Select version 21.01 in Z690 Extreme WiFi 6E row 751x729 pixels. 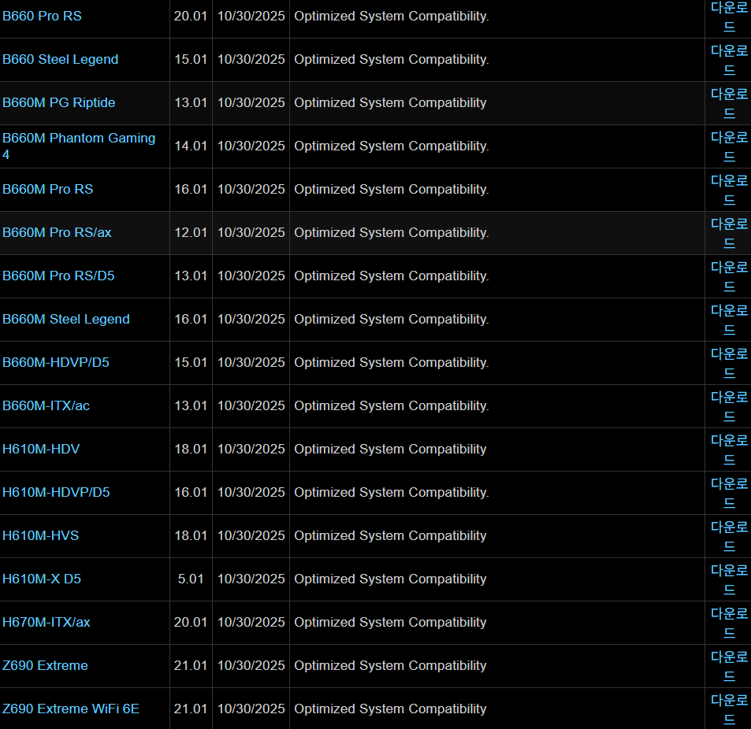click(x=191, y=709)
